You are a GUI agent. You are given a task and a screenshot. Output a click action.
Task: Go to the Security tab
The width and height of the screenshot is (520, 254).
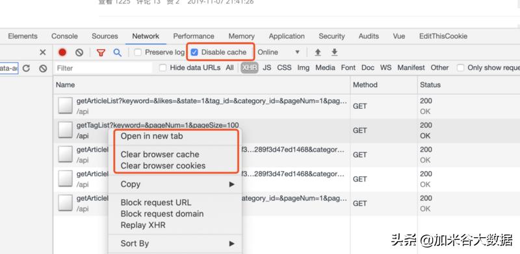[x=331, y=36]
